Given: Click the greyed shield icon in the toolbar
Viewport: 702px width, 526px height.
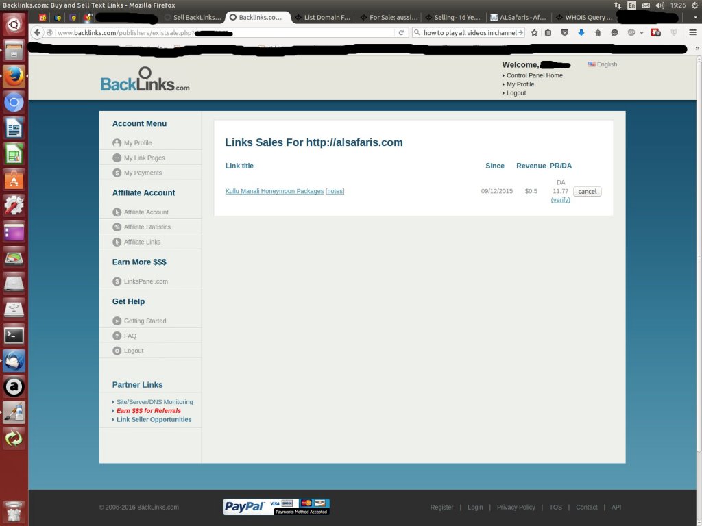Looking at the screenshot, I should [674, 33].
